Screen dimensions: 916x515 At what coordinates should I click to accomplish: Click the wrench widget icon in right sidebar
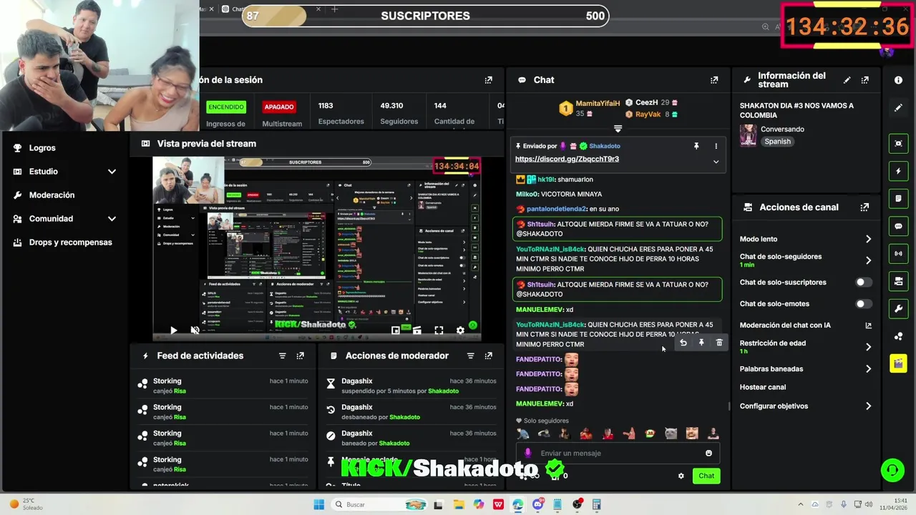(898, 309)
